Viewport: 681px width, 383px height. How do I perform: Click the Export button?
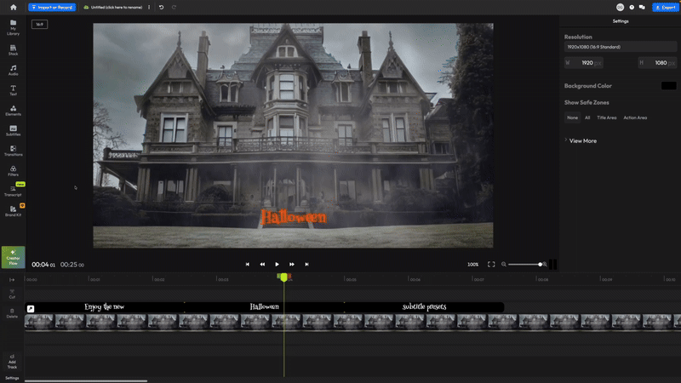pyautogui.click(x=664, y=7)
